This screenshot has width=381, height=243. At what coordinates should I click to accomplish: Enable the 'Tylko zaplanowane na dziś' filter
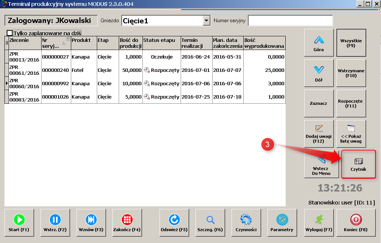click(10, 33)
